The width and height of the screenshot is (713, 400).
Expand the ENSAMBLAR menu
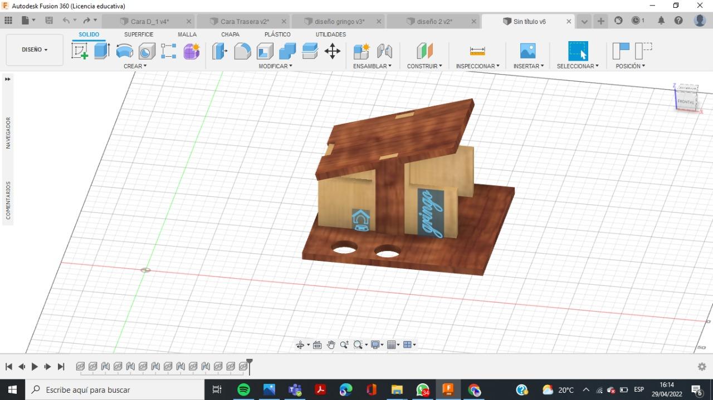click(x=372, y=66)
